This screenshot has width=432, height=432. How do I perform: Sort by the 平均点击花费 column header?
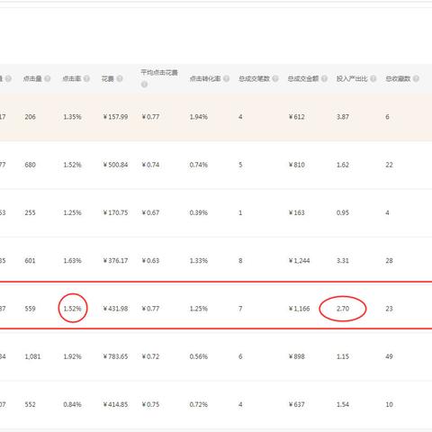(159, 72)
